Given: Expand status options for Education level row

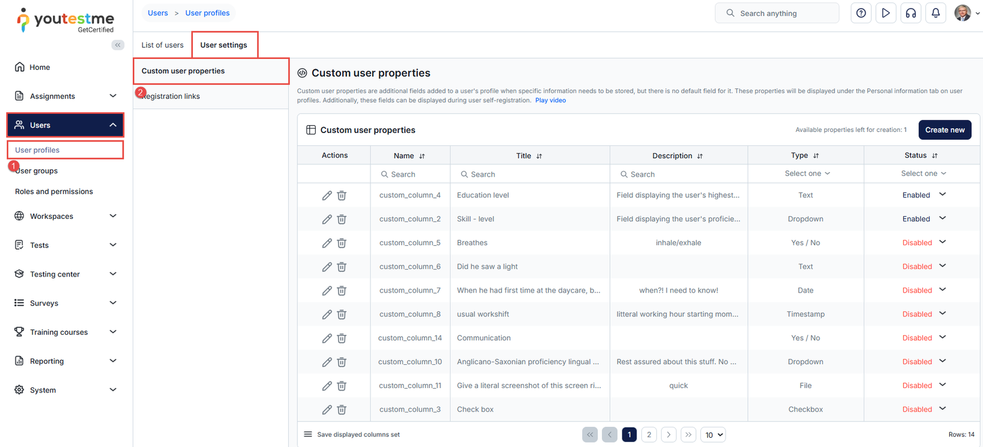Looking at the screenshot, I should [x=942, y=194].
